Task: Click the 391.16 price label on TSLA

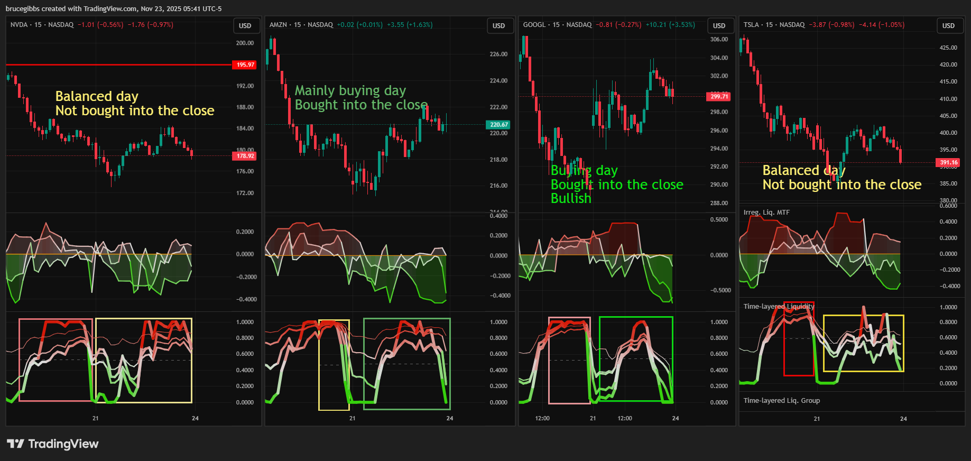Action: pos(948,163)
